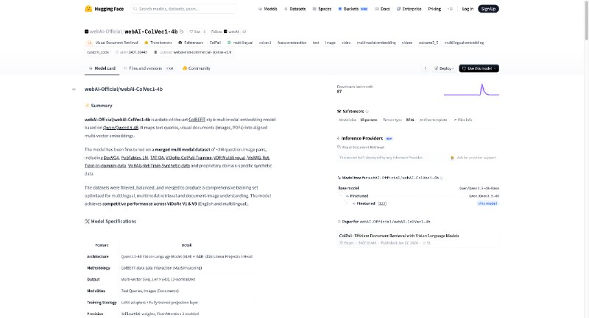Click the multimodal-embedding tag

[x=376, y=43]
